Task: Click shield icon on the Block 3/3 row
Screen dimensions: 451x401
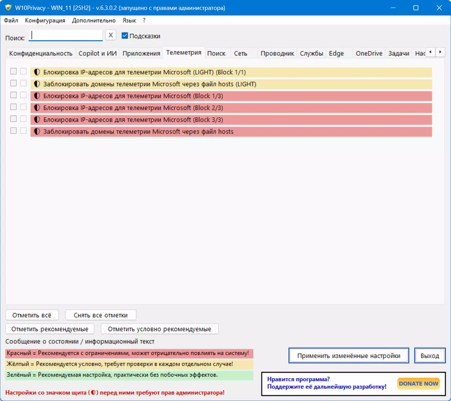Action: (37, 120)
